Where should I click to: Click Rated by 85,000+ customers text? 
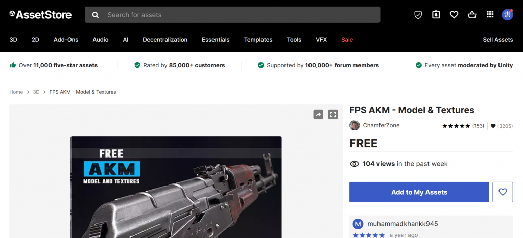point(184,65)
